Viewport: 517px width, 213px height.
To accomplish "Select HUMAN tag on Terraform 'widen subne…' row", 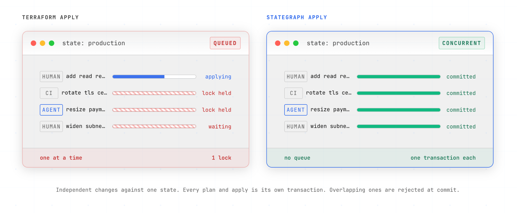I will point(51,126).
